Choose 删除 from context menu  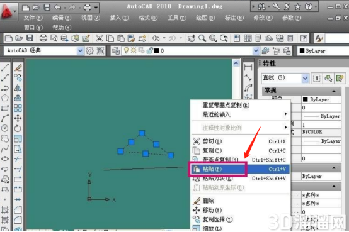241,201
